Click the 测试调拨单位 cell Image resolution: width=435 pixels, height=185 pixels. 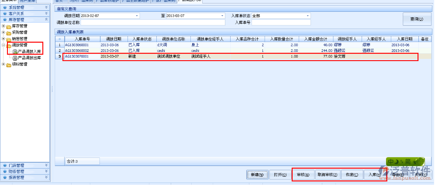[174, 56]
